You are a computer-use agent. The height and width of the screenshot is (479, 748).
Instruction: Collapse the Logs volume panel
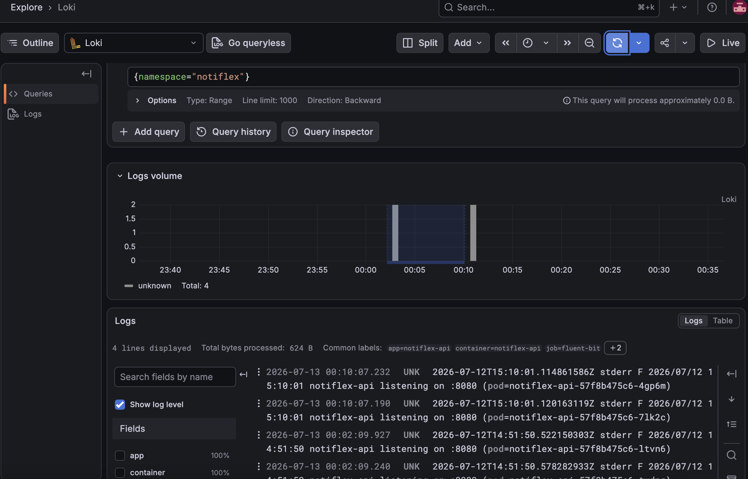point(120,176)
